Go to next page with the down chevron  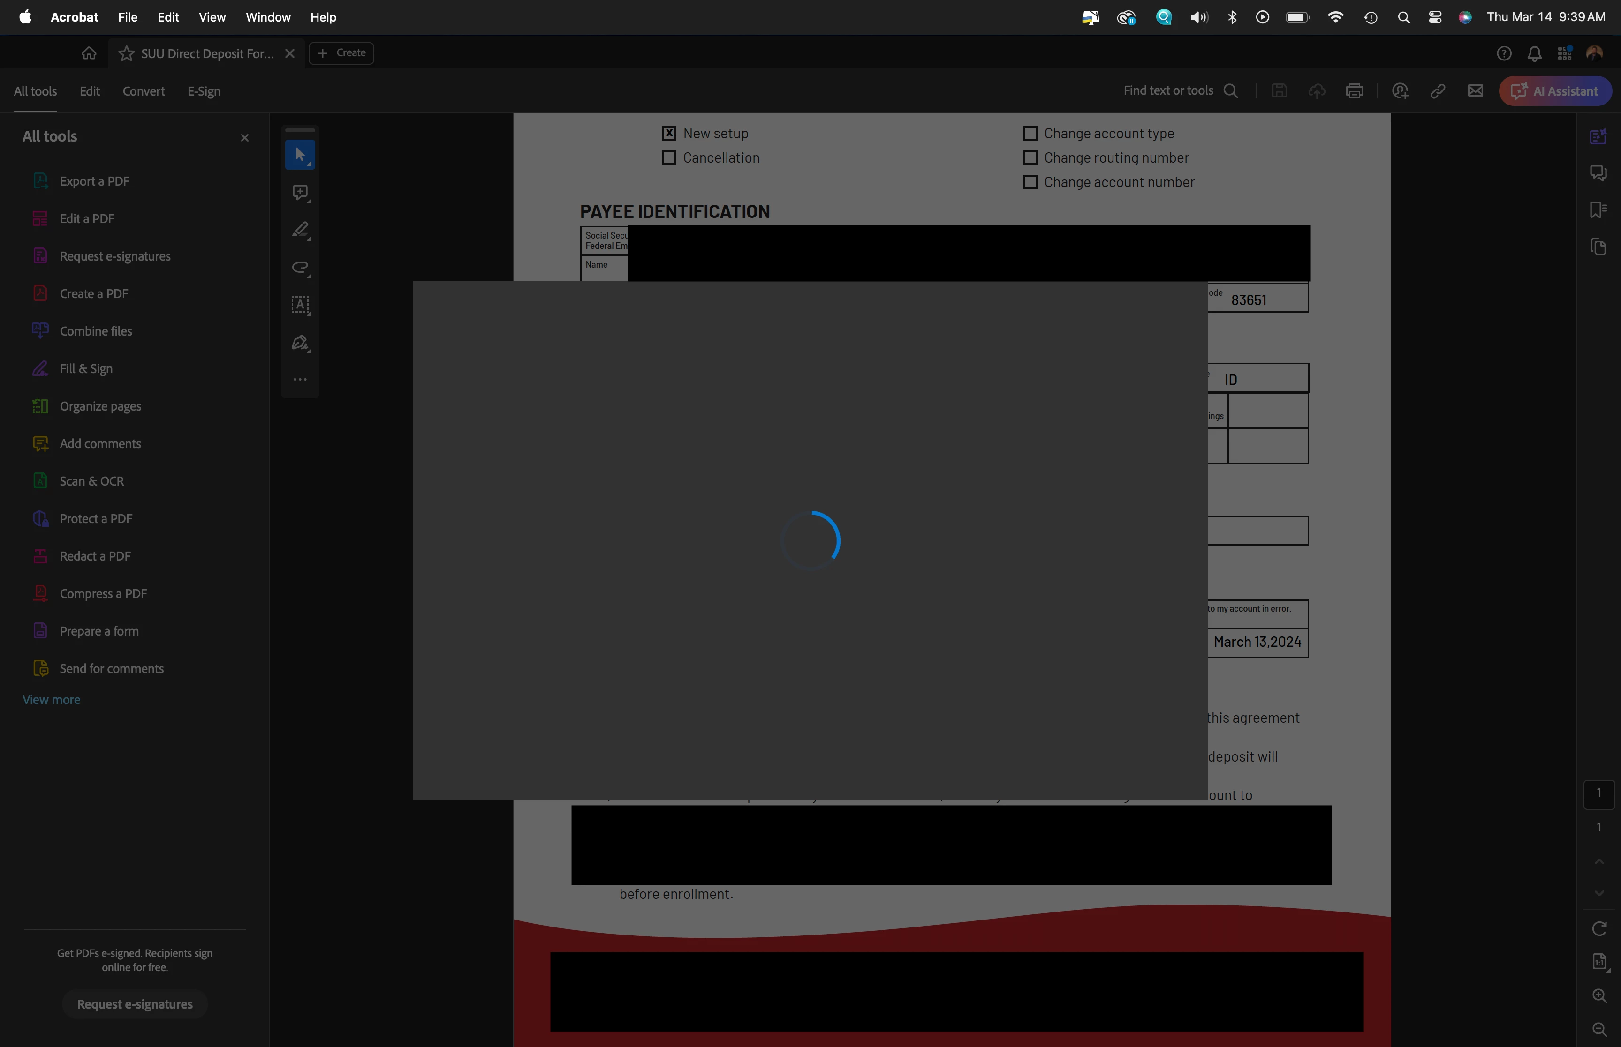click(x=1599, y=893)
